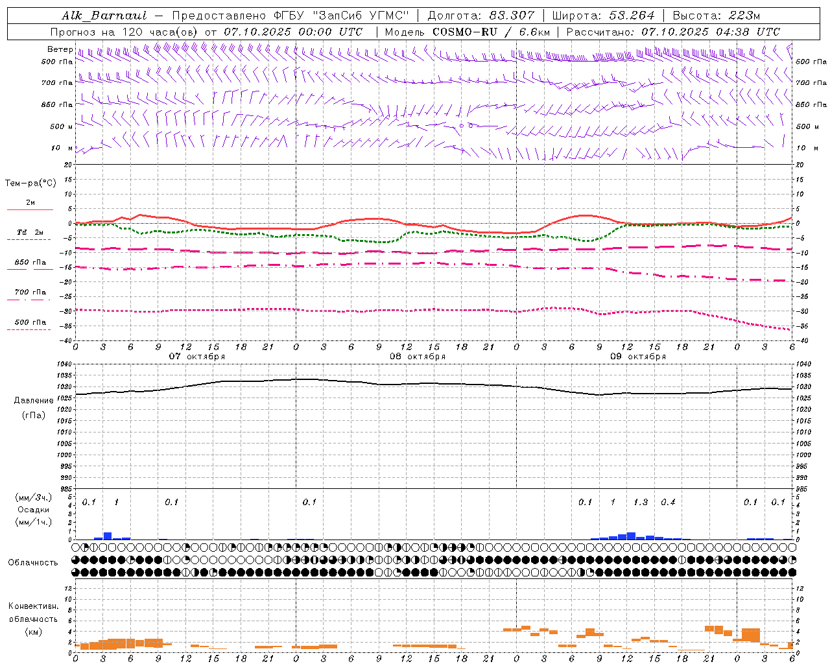This screenshot has width=830, height=664.
Task: Click the Рассчитано: 07.10.2025 04:38 UTC timestamp
Action: 673,32
